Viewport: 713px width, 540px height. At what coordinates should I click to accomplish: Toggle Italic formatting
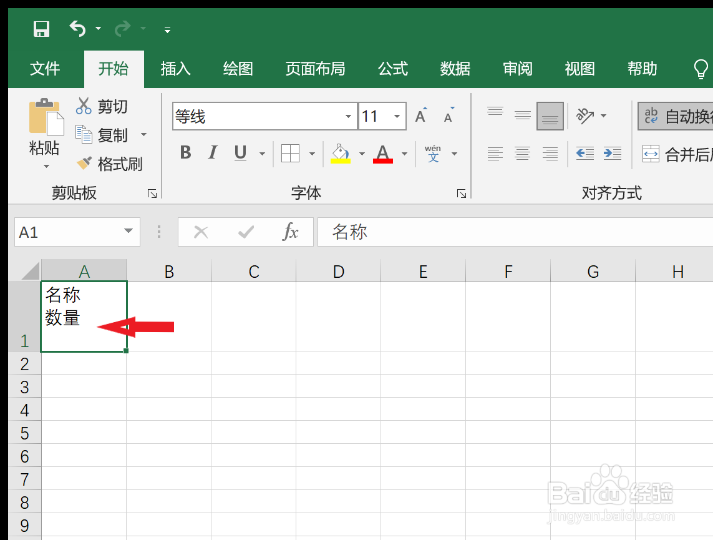(x=212, y=152)
